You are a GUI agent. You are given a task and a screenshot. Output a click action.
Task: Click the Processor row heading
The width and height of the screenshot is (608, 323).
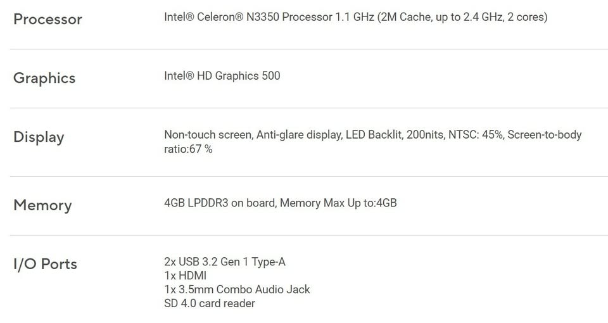click(47, 19)
